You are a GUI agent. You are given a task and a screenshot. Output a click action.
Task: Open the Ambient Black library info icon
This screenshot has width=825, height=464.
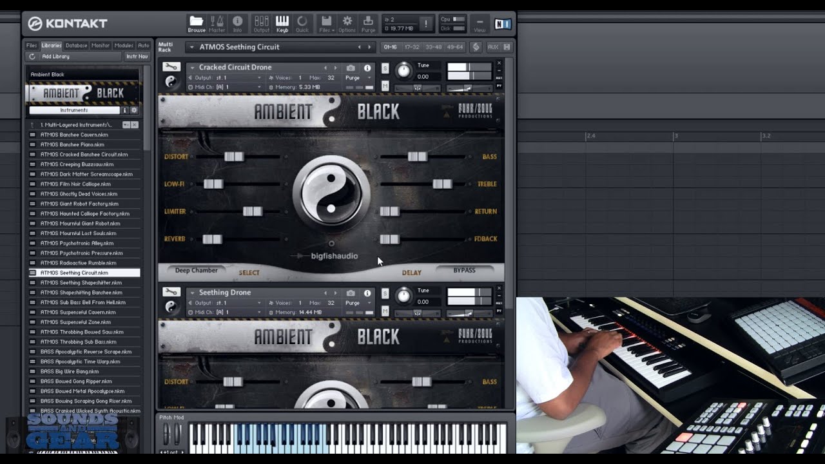[125, 110]
